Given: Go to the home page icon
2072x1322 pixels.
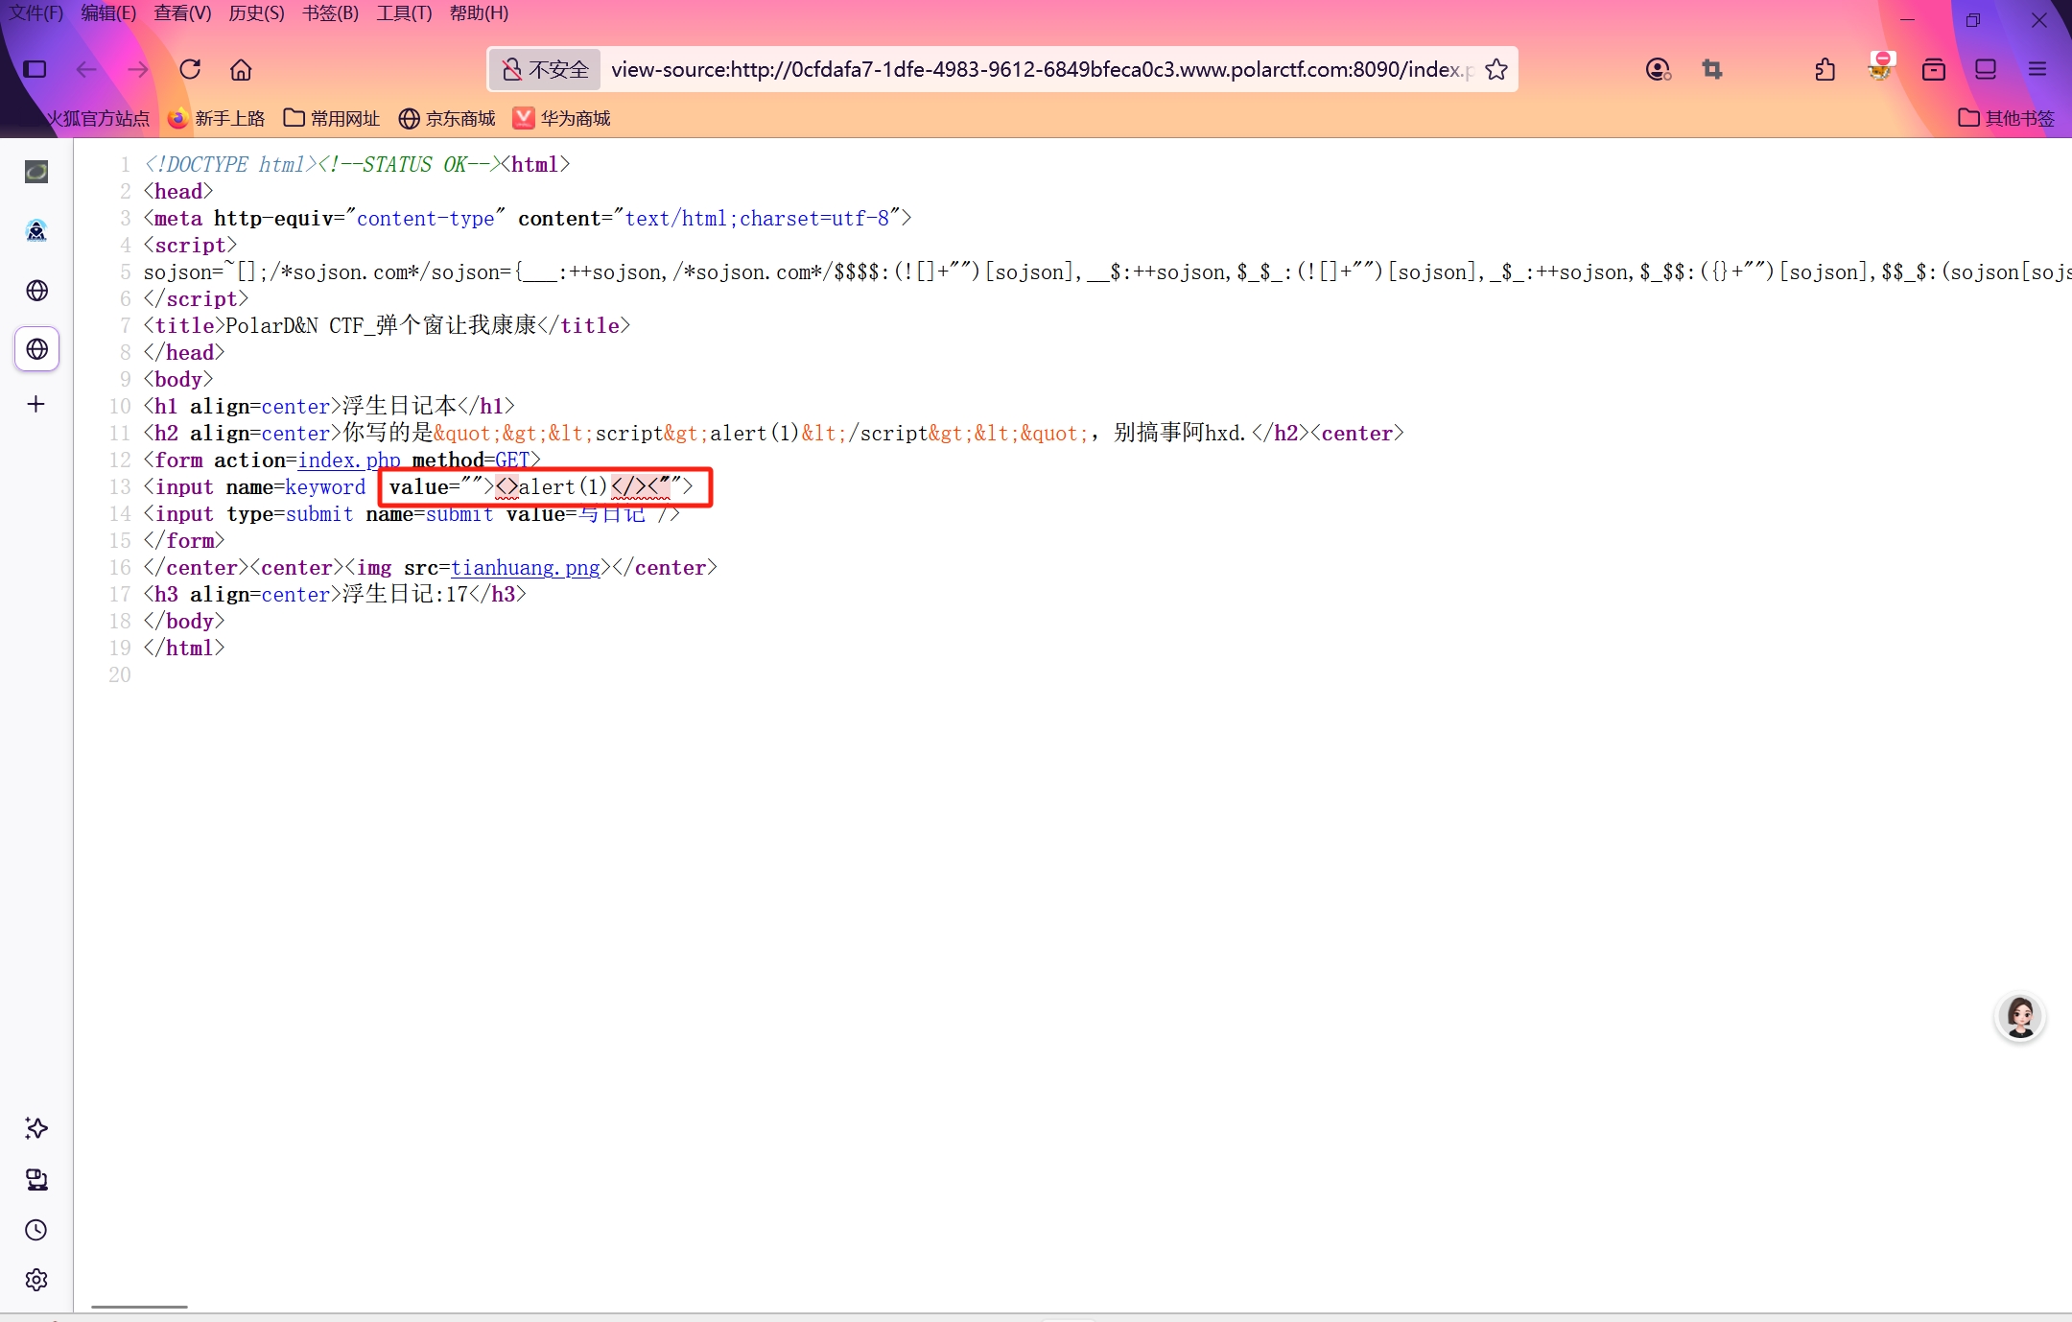Looking at the screenshot, I should pos(241,69).
